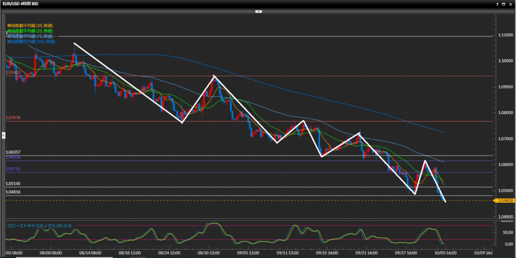
Task: Close the EUR/USD chart window
Action: 510,4
